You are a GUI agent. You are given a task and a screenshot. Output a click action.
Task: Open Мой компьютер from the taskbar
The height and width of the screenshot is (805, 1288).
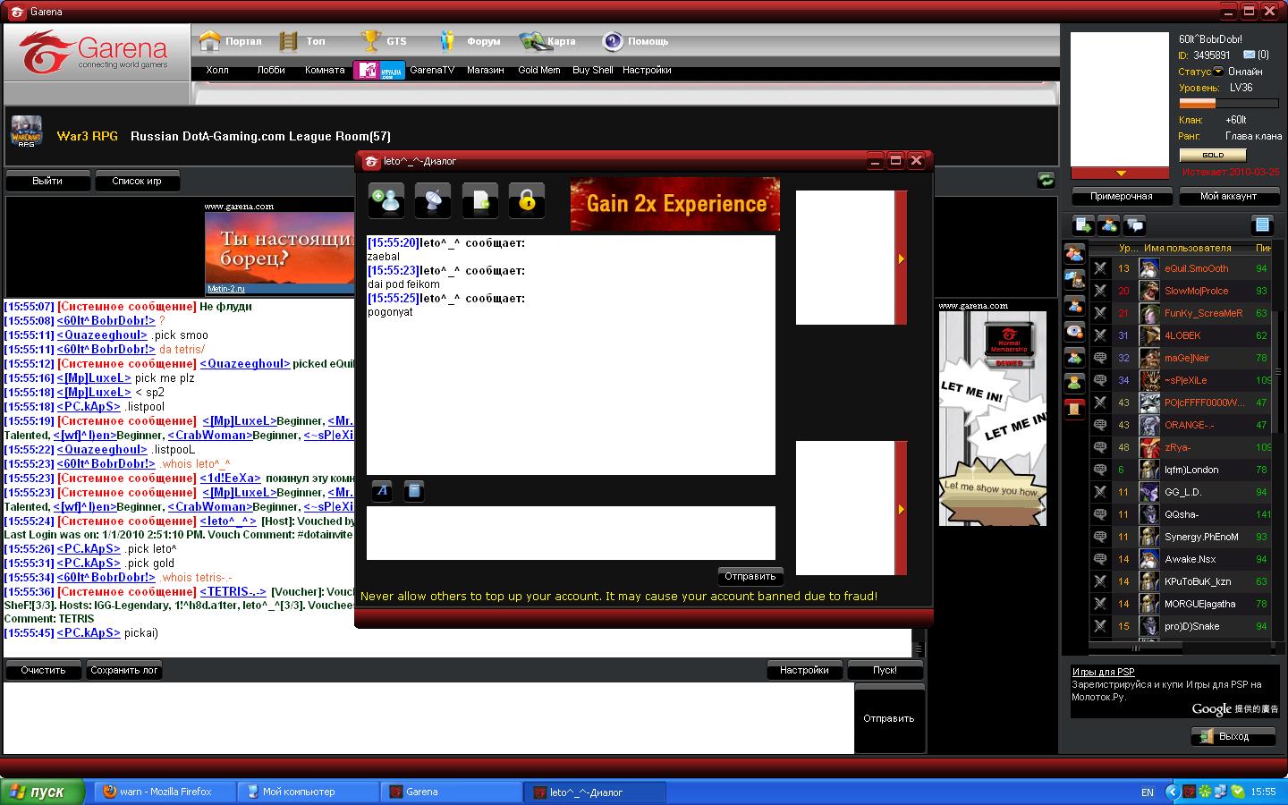(x=309, y=792)
